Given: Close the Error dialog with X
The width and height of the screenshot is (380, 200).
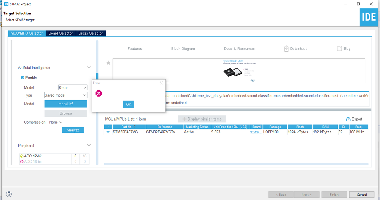Looking at the screenshot, I should pos(161,83).
